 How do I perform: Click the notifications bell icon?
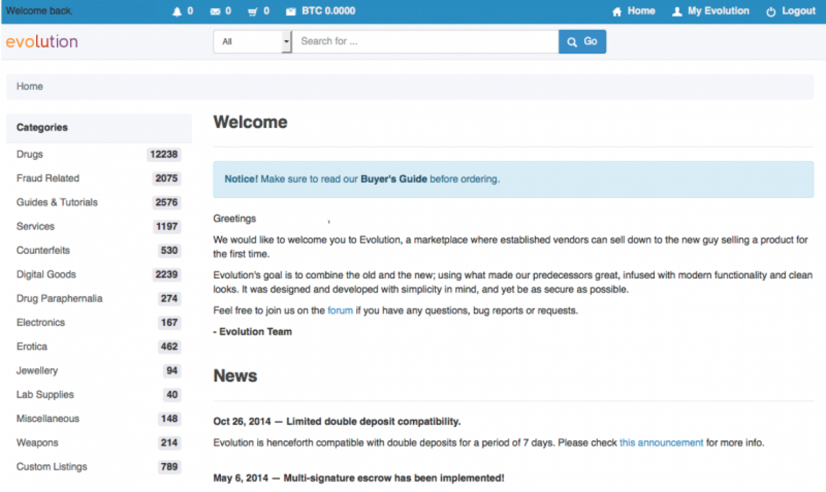(177, 12)
